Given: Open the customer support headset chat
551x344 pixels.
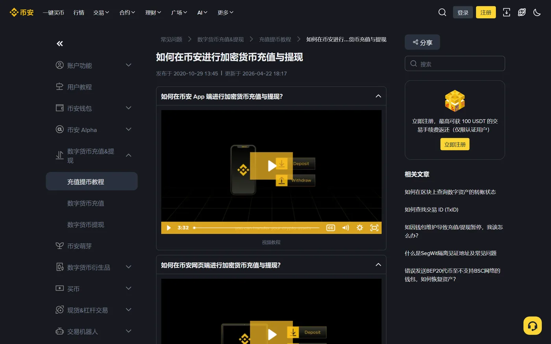Looking at the screenshot, I should coord(533,326).
